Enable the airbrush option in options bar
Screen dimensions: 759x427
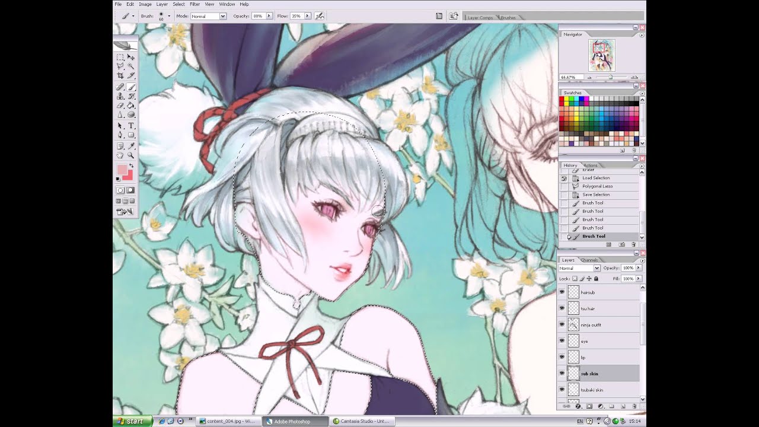(320, 16)
